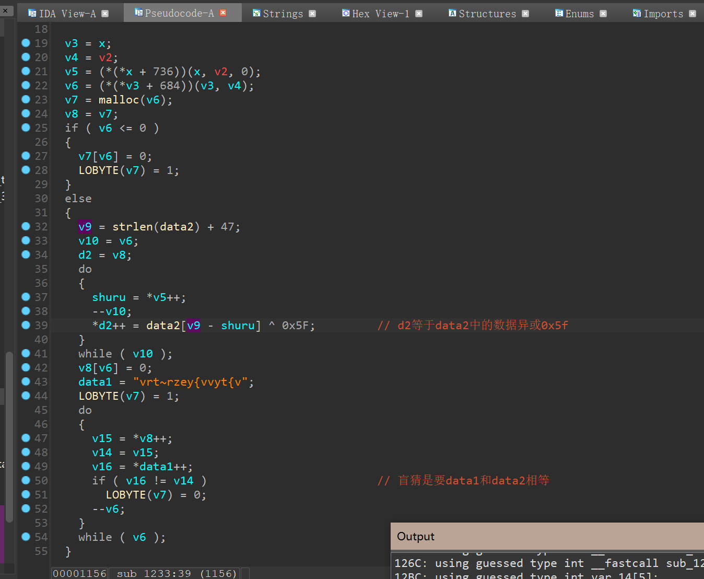The height and width of the screenshot is (579, 704).
Task: Click the strlen function call on line 32
Action: [133, 227]
